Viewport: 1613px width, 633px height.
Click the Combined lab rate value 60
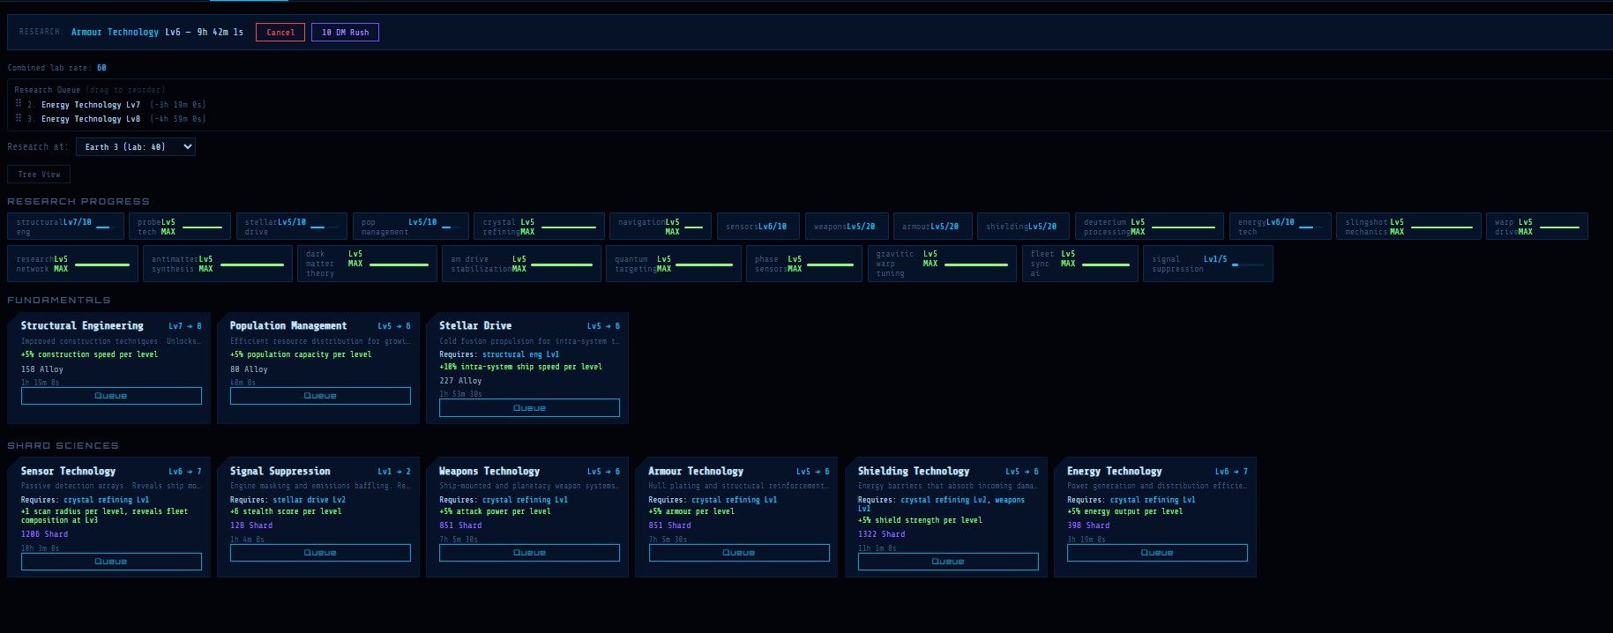[x=101, y=68]
